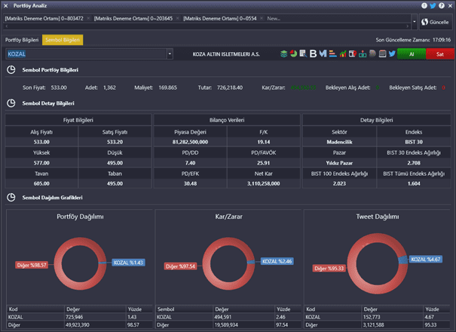This screenshot has width=456, height=332.
Task: Click the gray report sheet icon
Action: pyautogui.click(x=372, y=54)
